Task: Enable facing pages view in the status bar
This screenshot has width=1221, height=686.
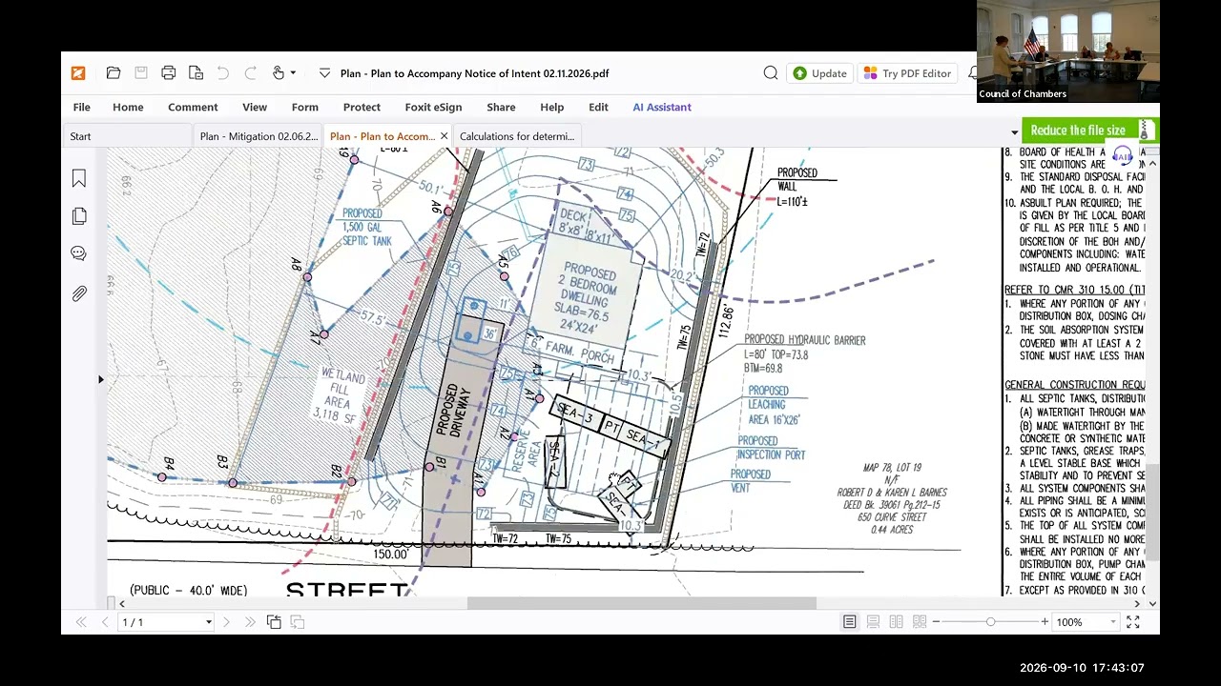Action: tap(896, 622)
